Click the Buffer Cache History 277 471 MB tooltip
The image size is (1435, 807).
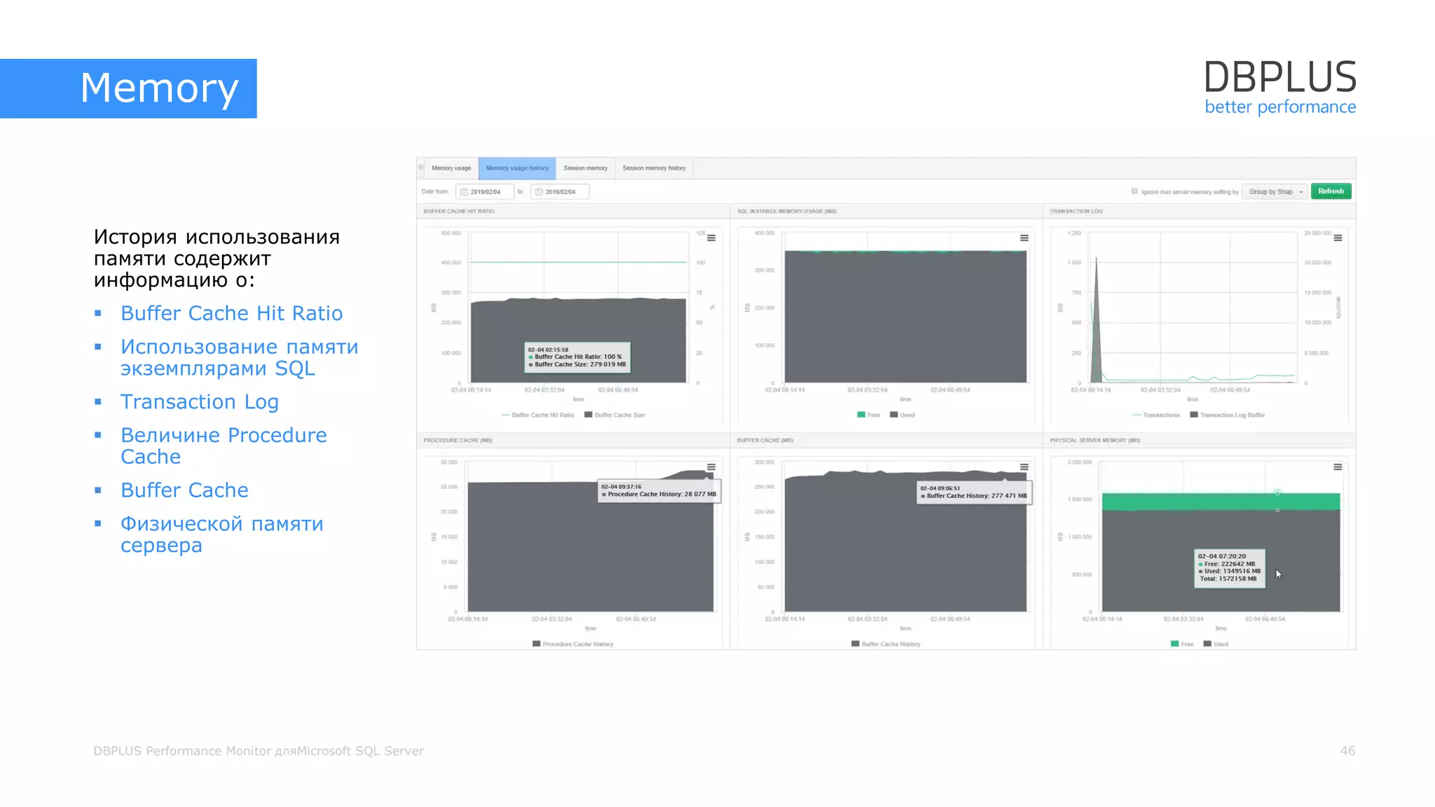point(974,492)
